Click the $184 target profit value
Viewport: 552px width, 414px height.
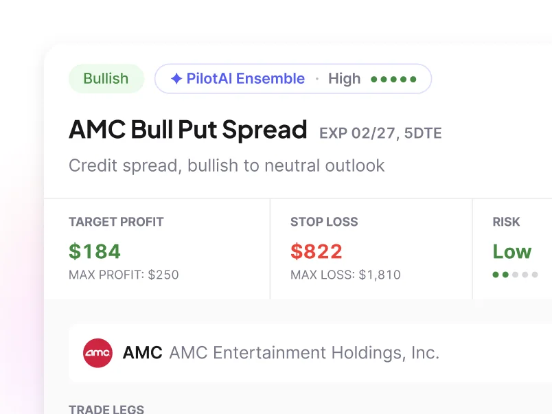pos(95,251)
